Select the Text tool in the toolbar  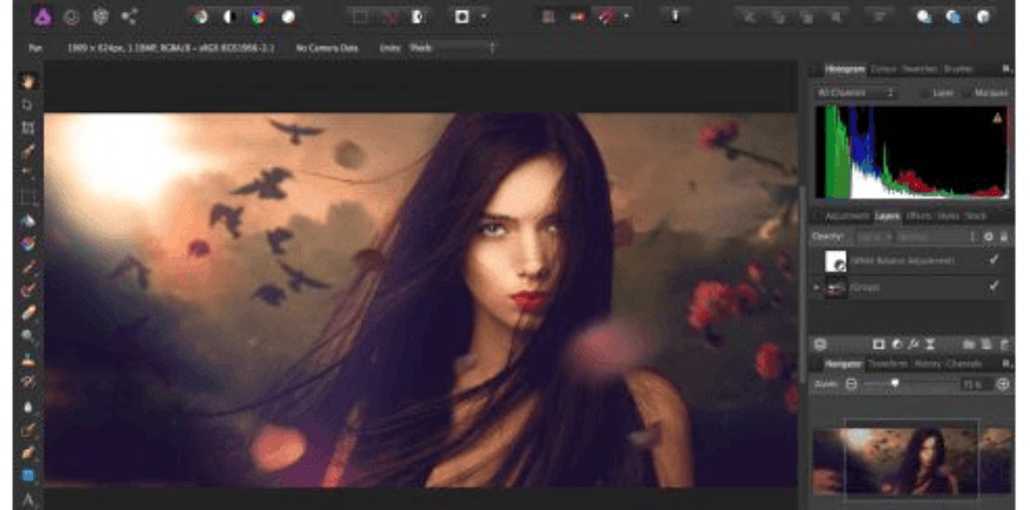28,501
